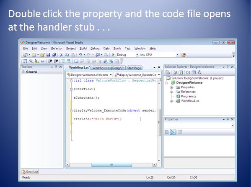Select the Alphabetical sort icon in Properties
This screenshot has height=187, width=251.
coord(173,132)
